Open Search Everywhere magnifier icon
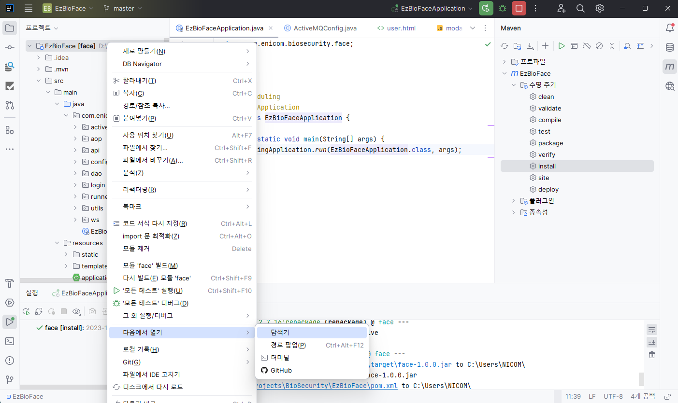This screenshot has height=403, width=678. click(x=580, y=8)
